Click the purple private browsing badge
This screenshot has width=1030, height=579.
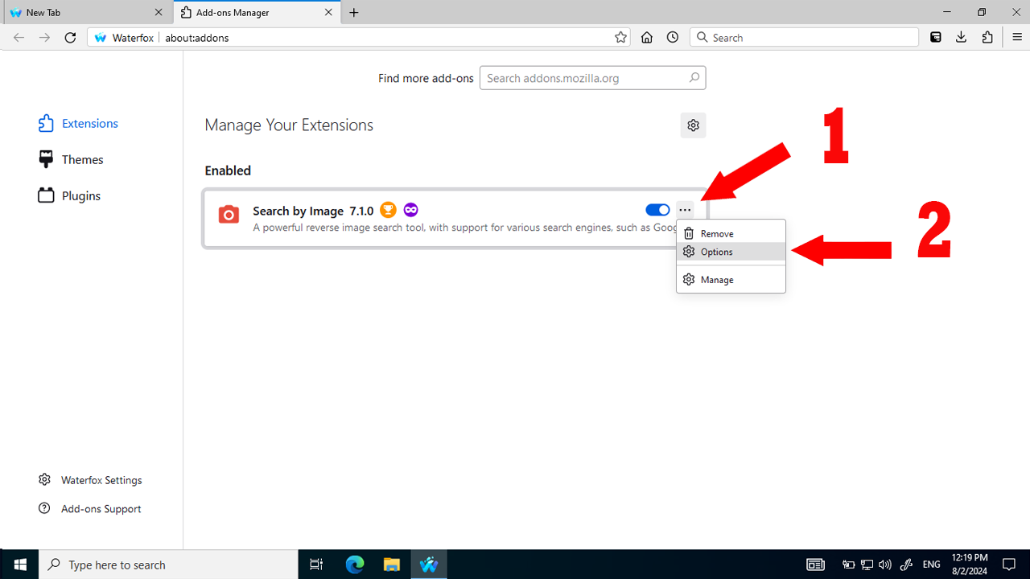click(x=411, y=210)
